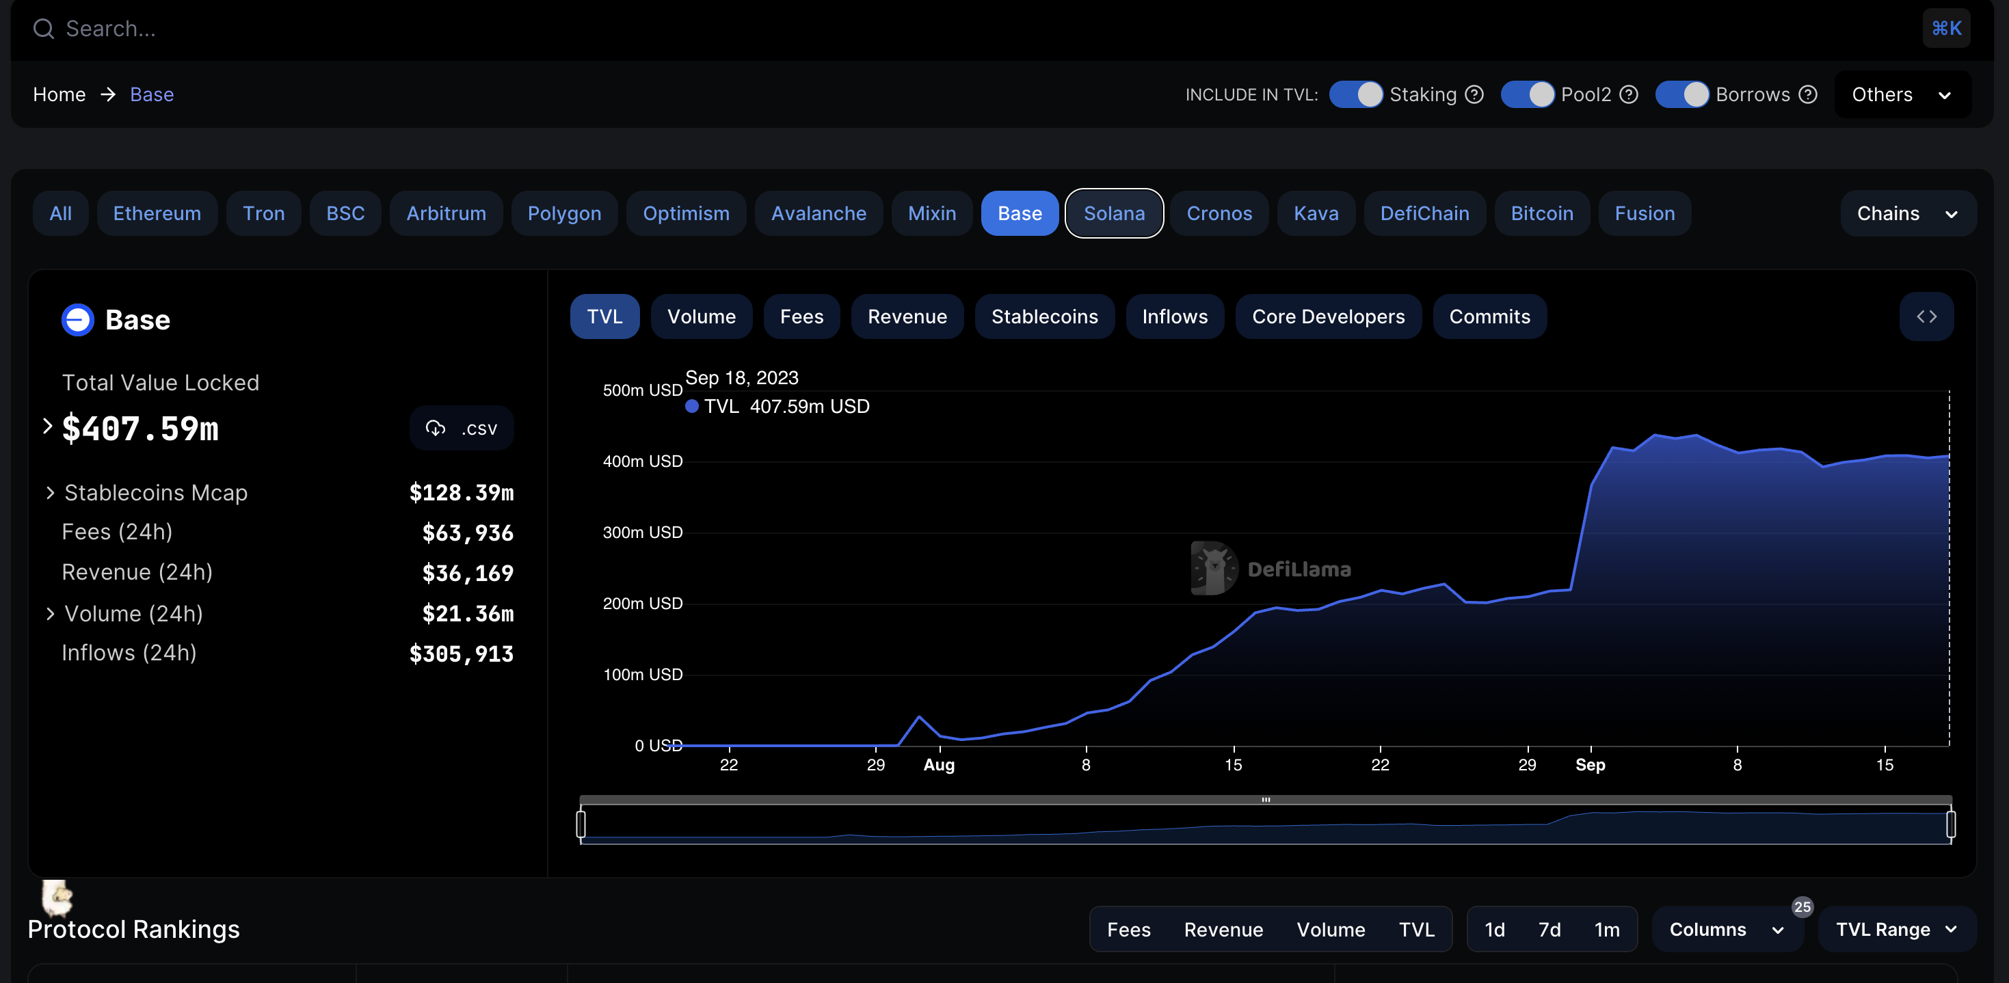This screenshot has height=983, width=2009.
Task: Select the Solana chain tab
Action: [x=1114, y=213]
